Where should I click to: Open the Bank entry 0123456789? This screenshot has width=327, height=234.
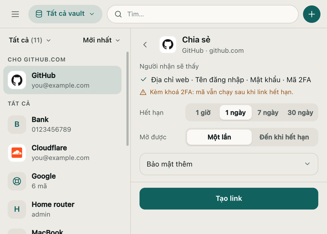pyautogui.click(x=62, y=125)
